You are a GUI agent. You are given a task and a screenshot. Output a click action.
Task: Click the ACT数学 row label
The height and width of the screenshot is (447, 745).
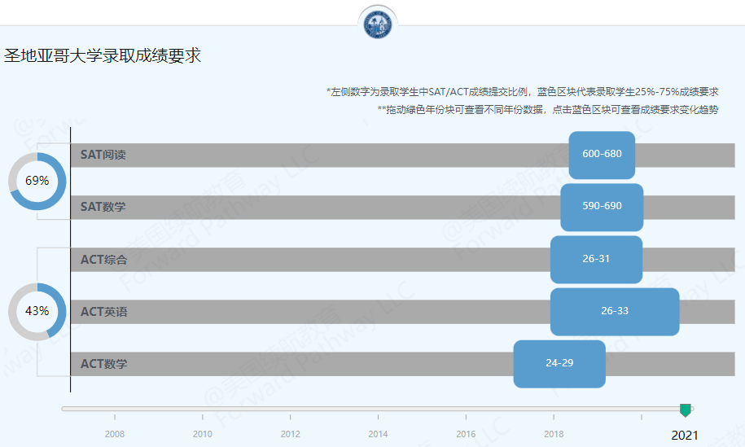[103, 364]
